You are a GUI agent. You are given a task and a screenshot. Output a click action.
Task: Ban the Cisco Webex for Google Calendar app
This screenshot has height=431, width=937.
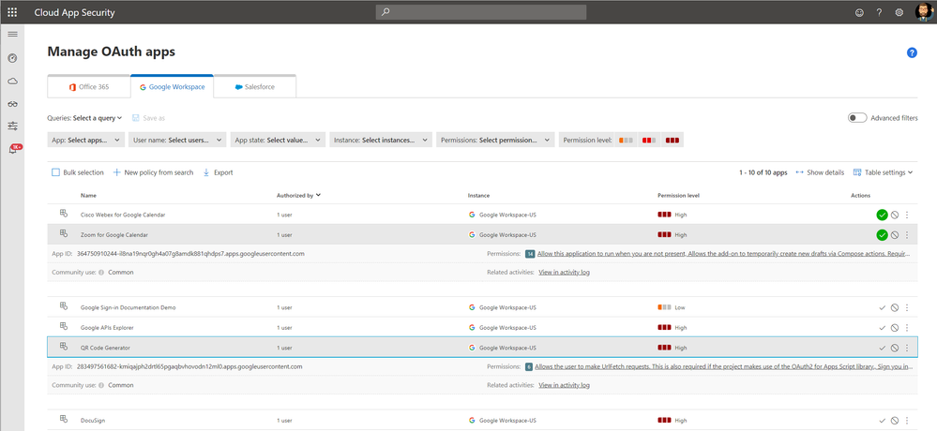(x=895, y=215)
